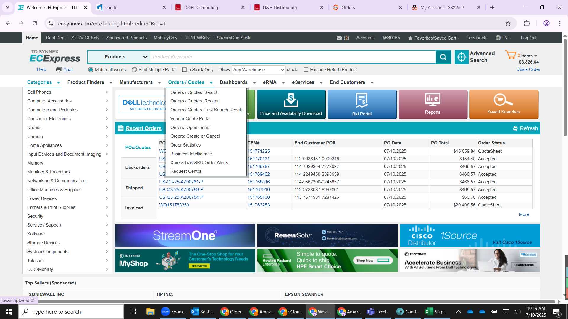Click the Log Out link
Image resolution: width=568 pixels, height=319 pixels.
(528, 38)
